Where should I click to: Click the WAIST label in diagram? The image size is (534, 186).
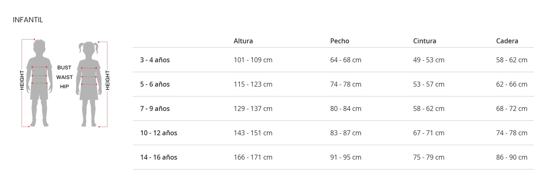(65, 77)
